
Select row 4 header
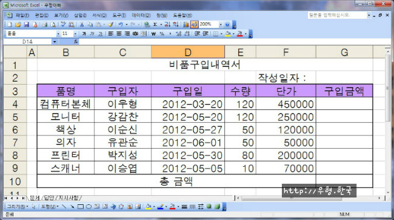coord(15,104)
